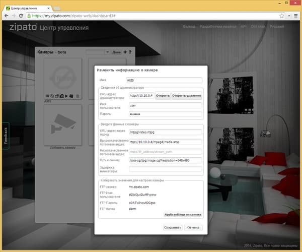Click the username field containing user

click(166, 105)
